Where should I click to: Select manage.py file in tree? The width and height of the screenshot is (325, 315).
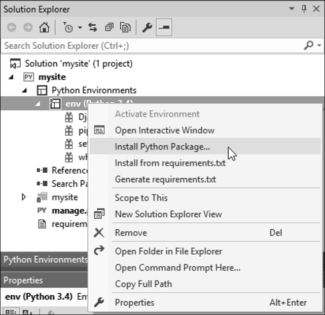(69, 211)
